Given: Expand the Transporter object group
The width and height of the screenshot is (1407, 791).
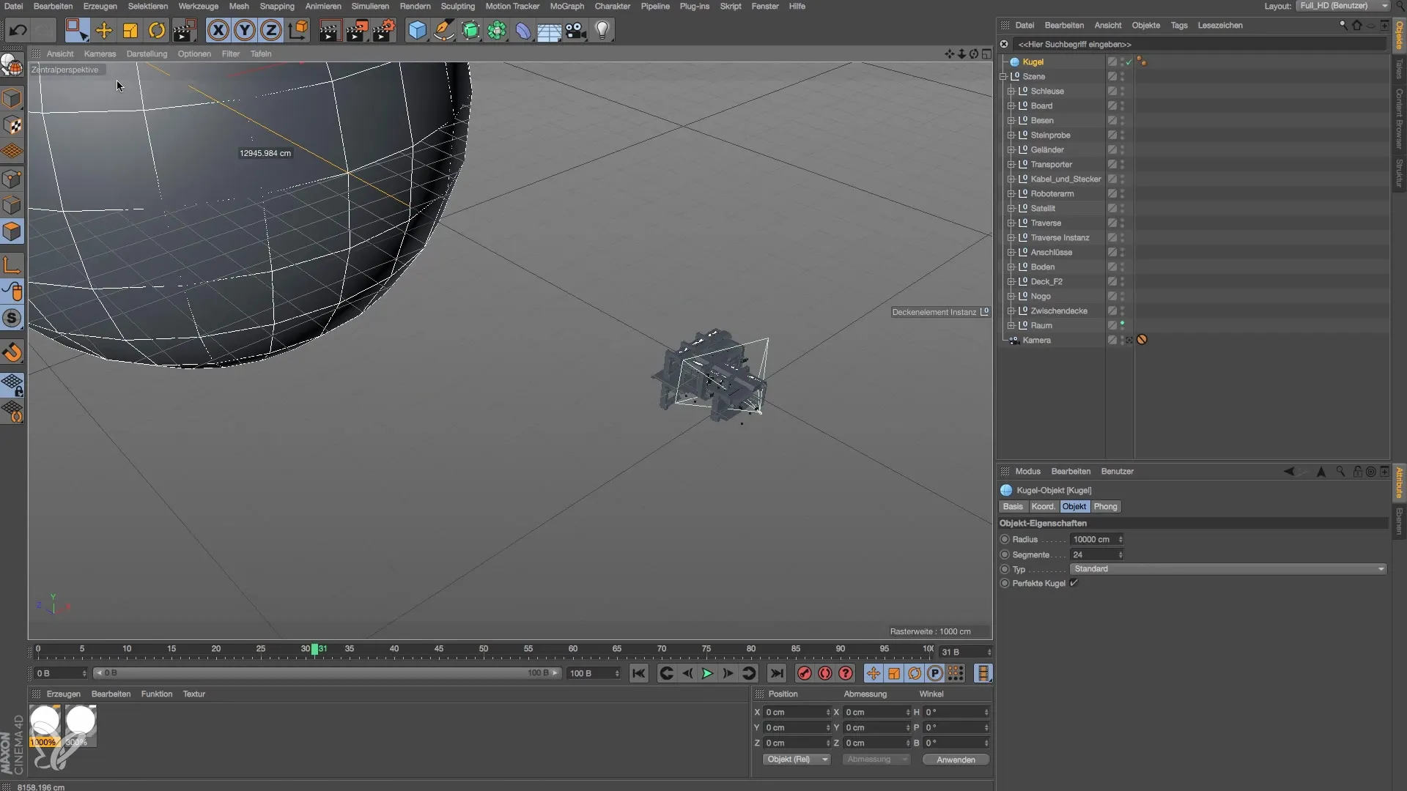Looking at the screenshot, I should click(1011, 164).
